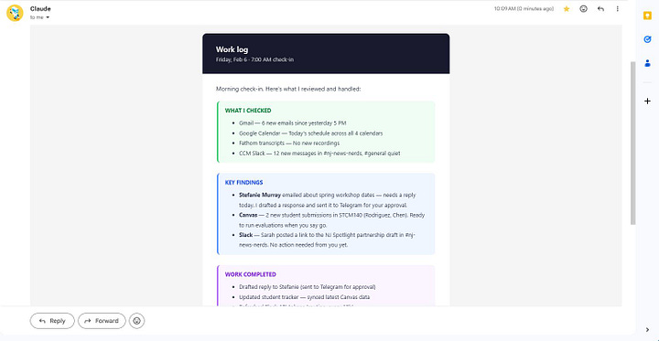Image resolution: width=659 pixels, height=341 pixels.
Task: Click the WHAT I CHECKED heading
Action: tap(248, 111)
